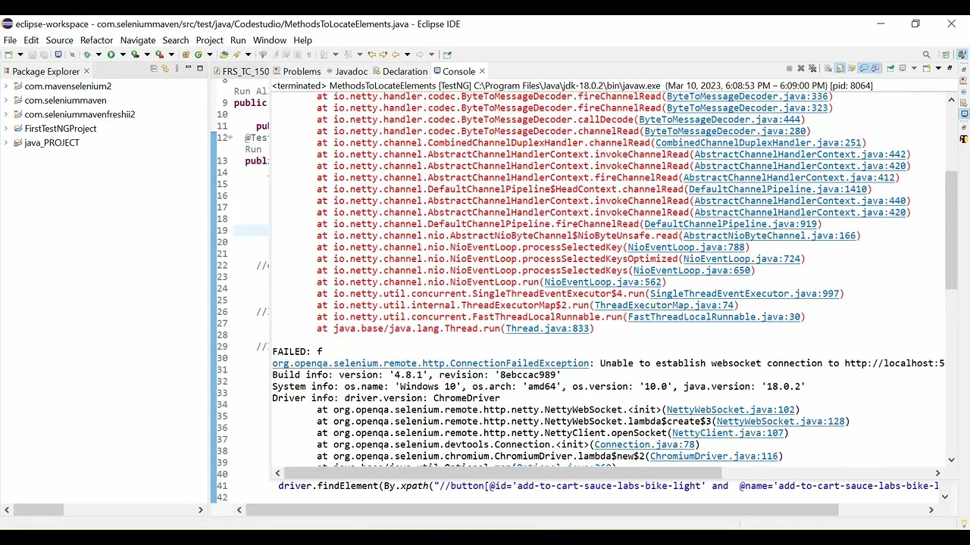Remove all terminated launches
The height and width of the screenshot is (545, 970).
(812, 68)
